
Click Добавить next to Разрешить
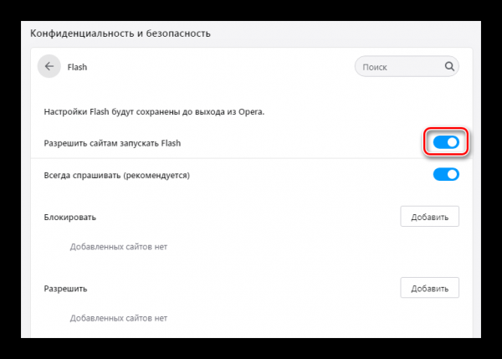(429, 288)
